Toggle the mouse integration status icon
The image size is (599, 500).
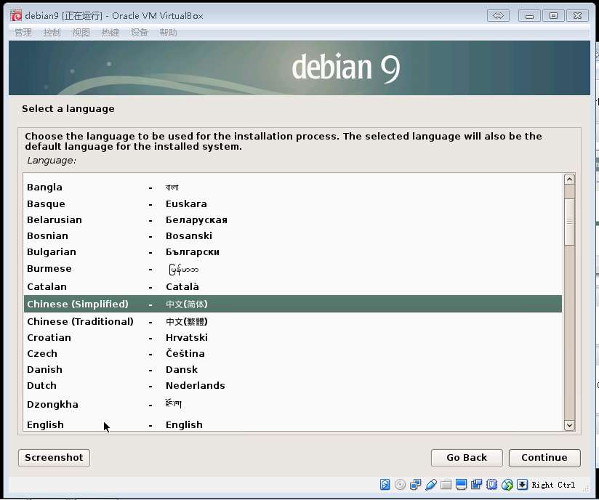[507, 484]
